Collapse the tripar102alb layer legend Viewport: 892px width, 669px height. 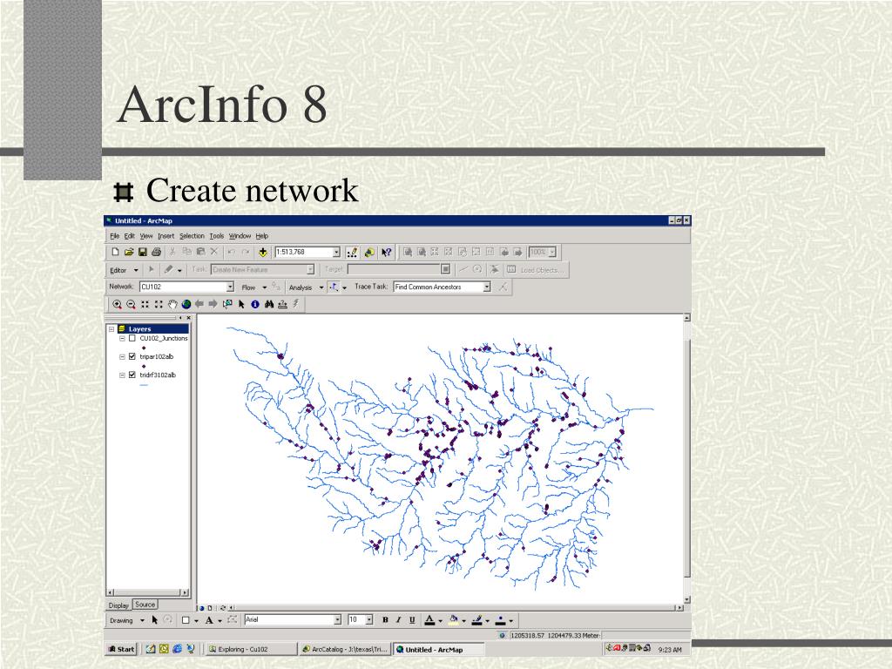pyautogui.click(x=122, y=356)
